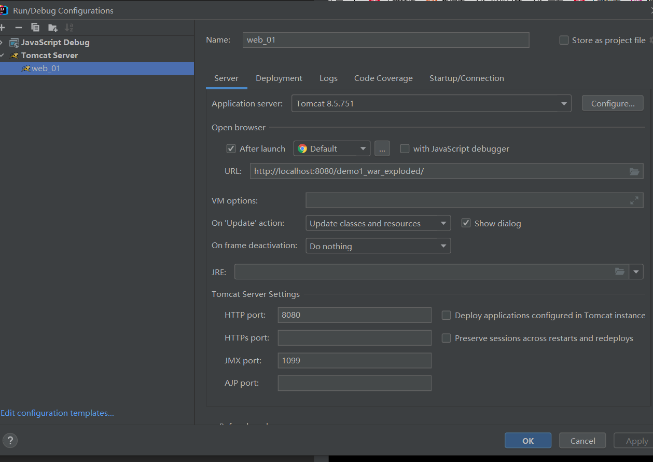Click the Chrome browser icon
Viewport: 653px width, 462px height.
[302, 148]
